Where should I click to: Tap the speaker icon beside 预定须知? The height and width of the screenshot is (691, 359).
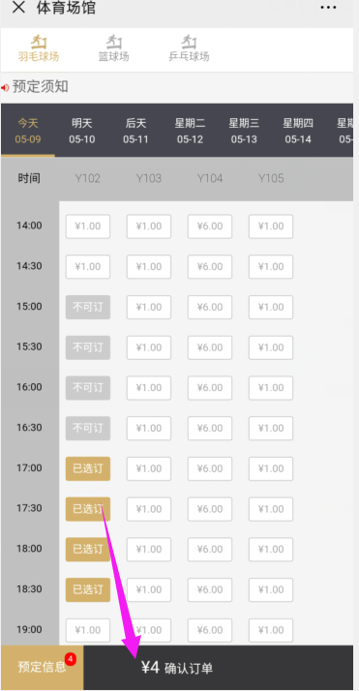[x=5, y=88]
